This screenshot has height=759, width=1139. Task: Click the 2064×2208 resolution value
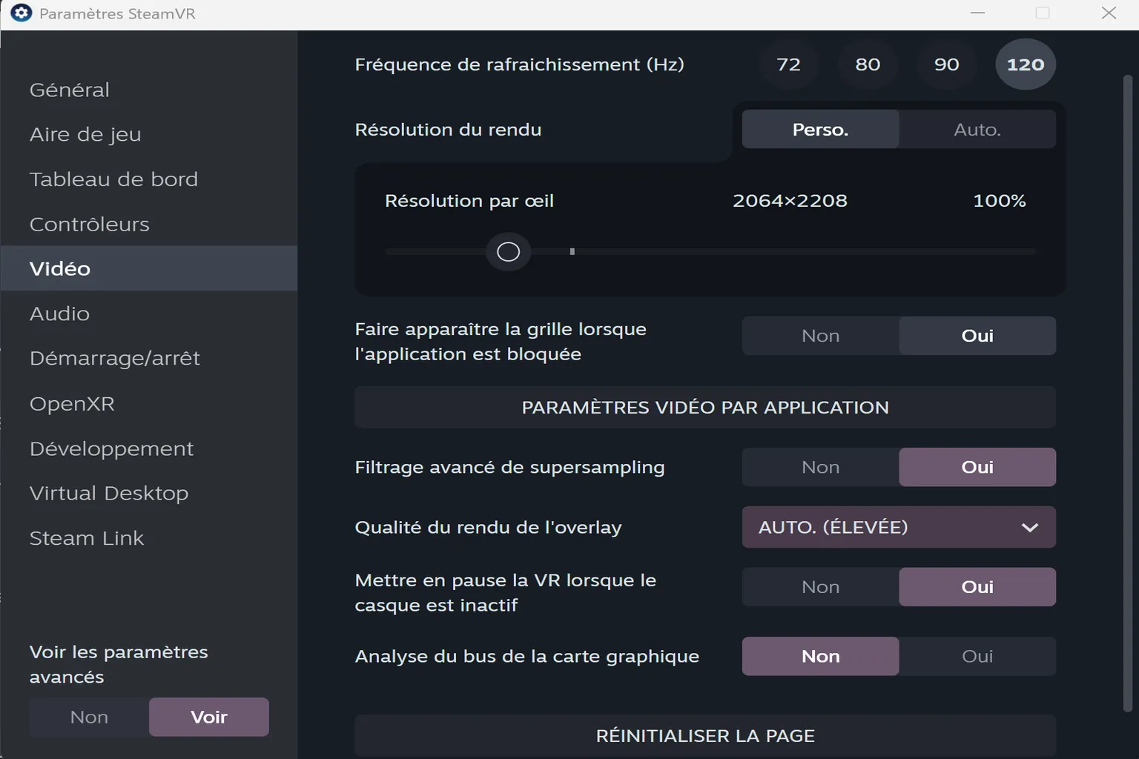[790, 201]
